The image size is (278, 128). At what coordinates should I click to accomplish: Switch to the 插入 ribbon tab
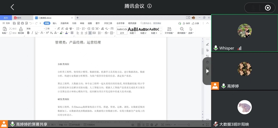(55, 23)
